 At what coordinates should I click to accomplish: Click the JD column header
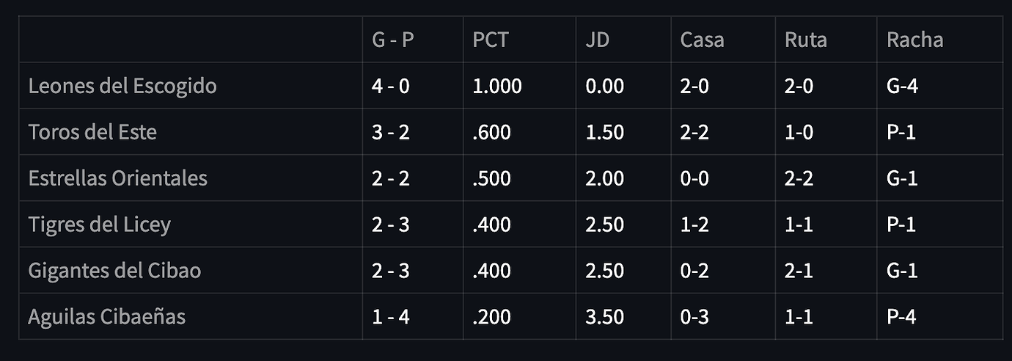597,40
